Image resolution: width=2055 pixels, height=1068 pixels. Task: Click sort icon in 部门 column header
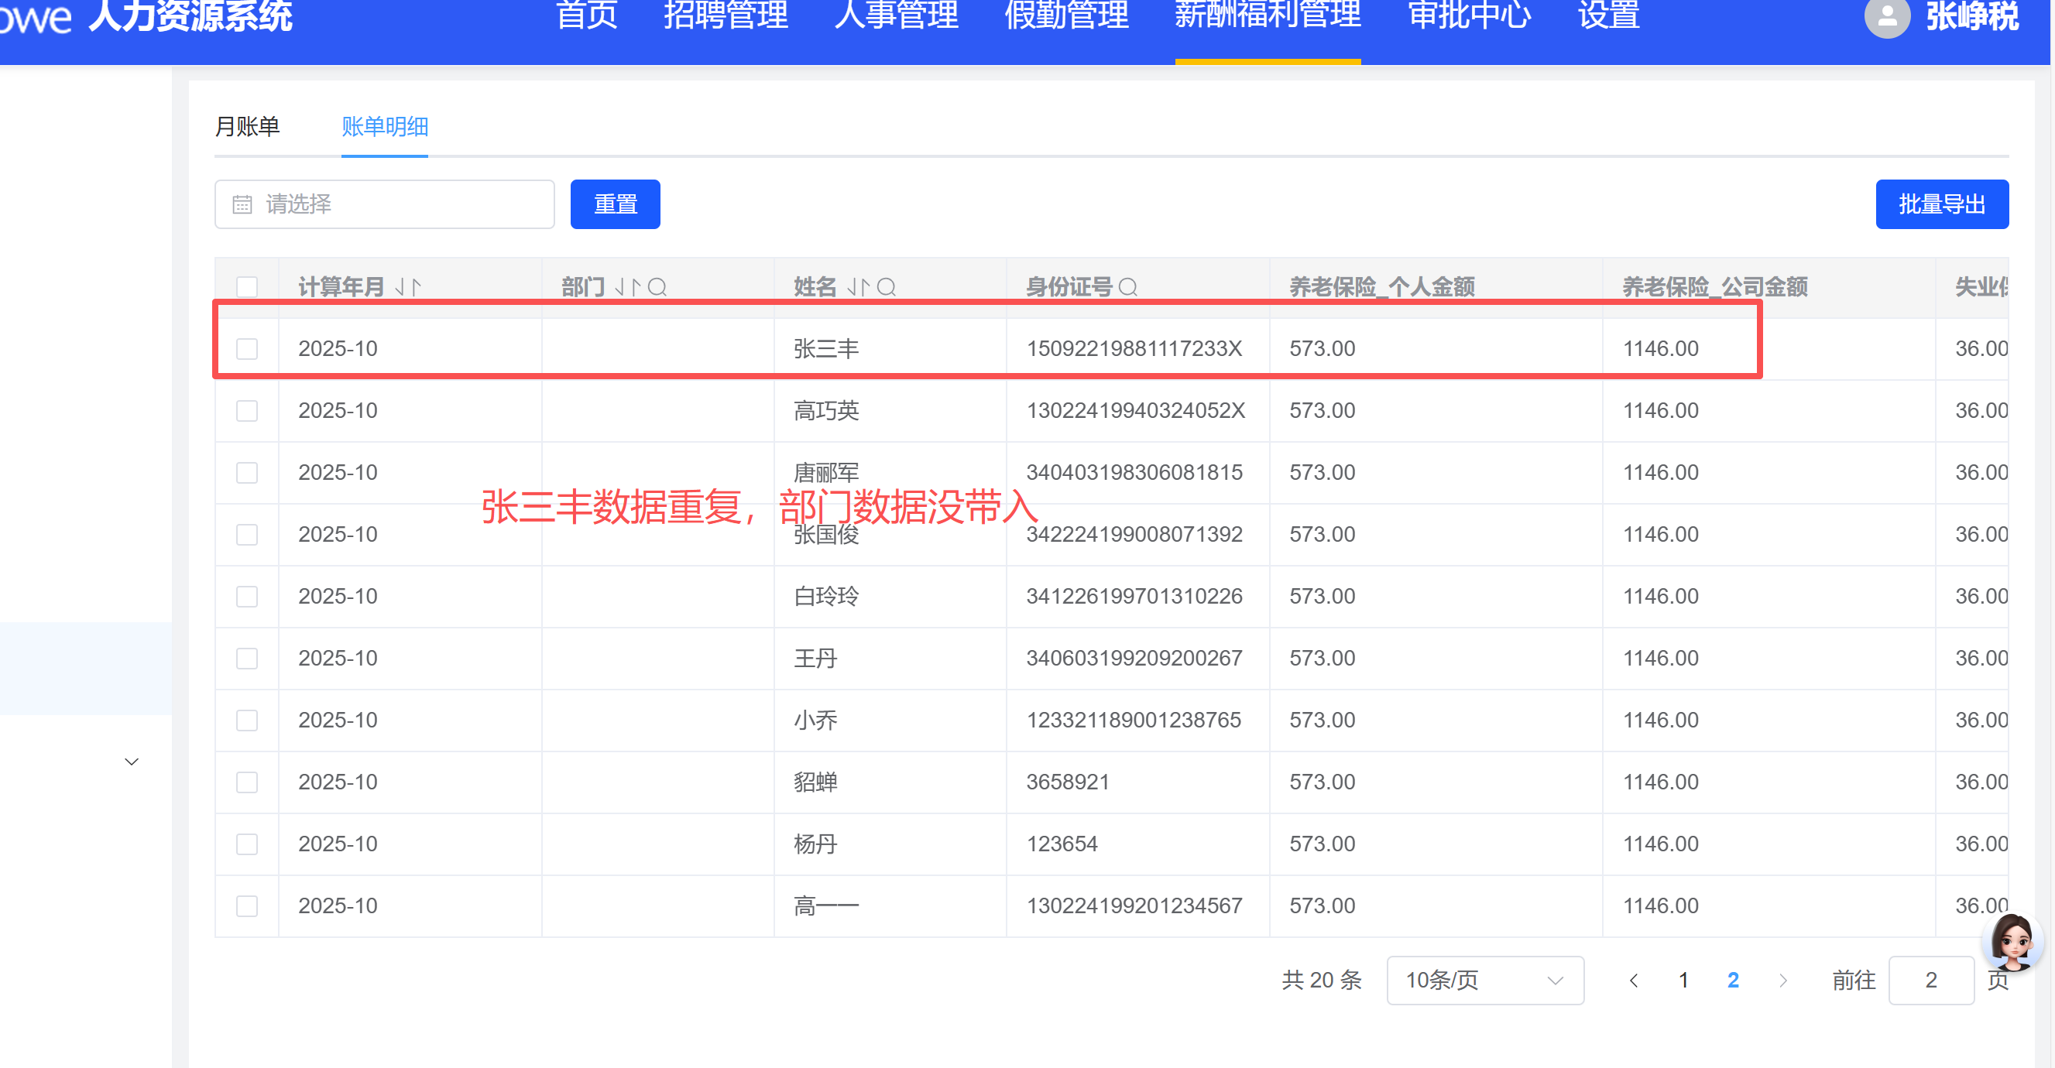627,287
